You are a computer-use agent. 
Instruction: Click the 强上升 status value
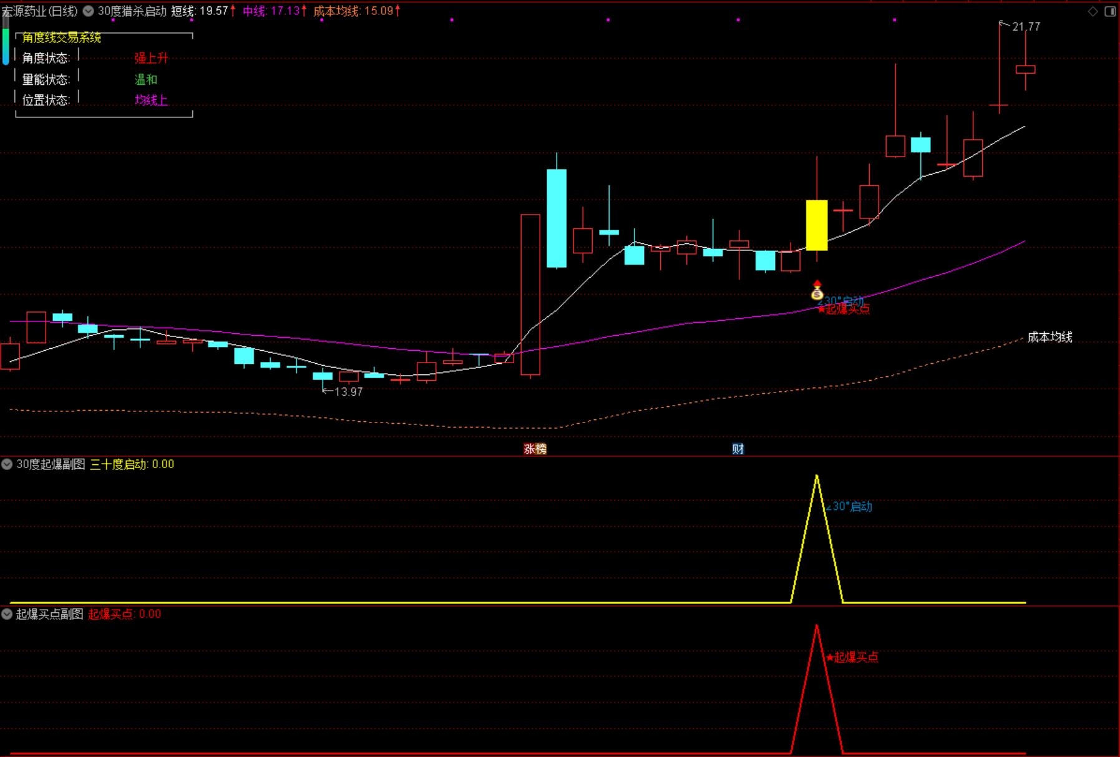pos(151,58)
